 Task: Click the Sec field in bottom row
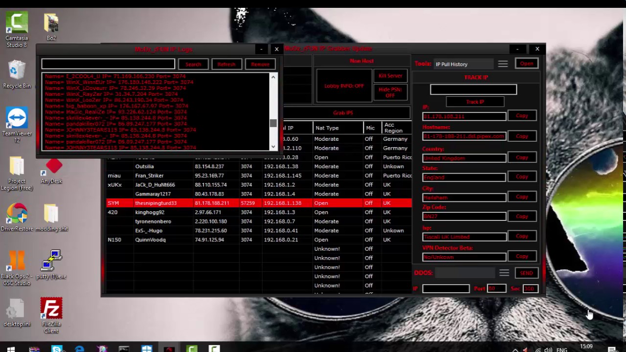click(530, 288)
